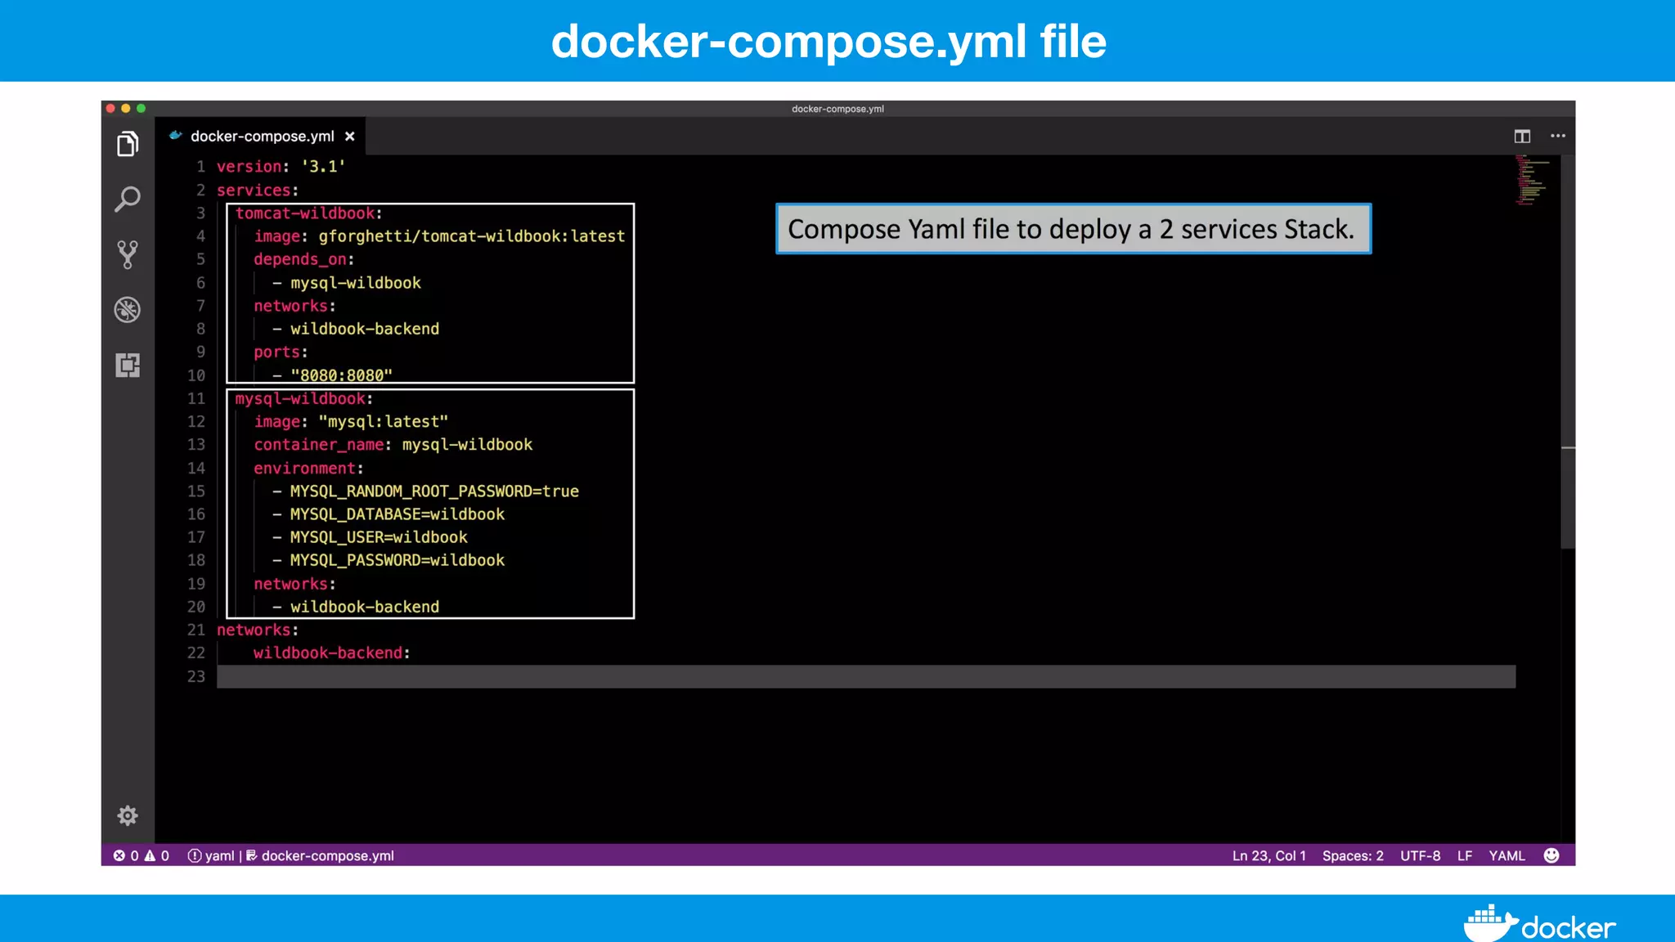Open the Extensions icon in sidebar

pyautogui.click(x=128, y=365)
